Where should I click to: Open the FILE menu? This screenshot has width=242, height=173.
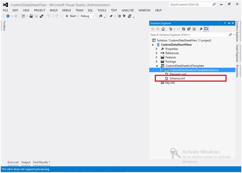pos(5,10)
